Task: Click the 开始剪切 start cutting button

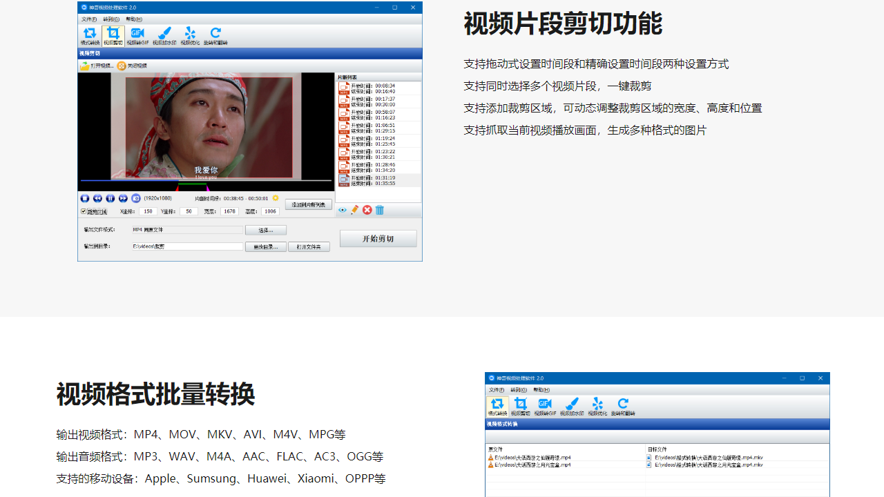Action: (380, 237)
